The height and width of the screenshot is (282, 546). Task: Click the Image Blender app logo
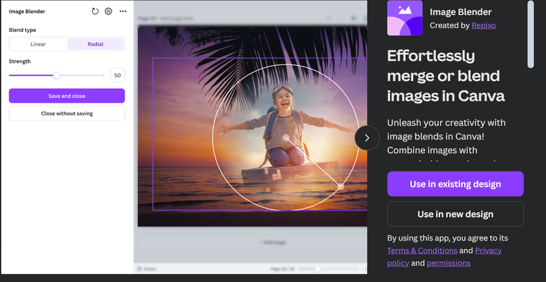pyautogui.click(x=405, y=18)
